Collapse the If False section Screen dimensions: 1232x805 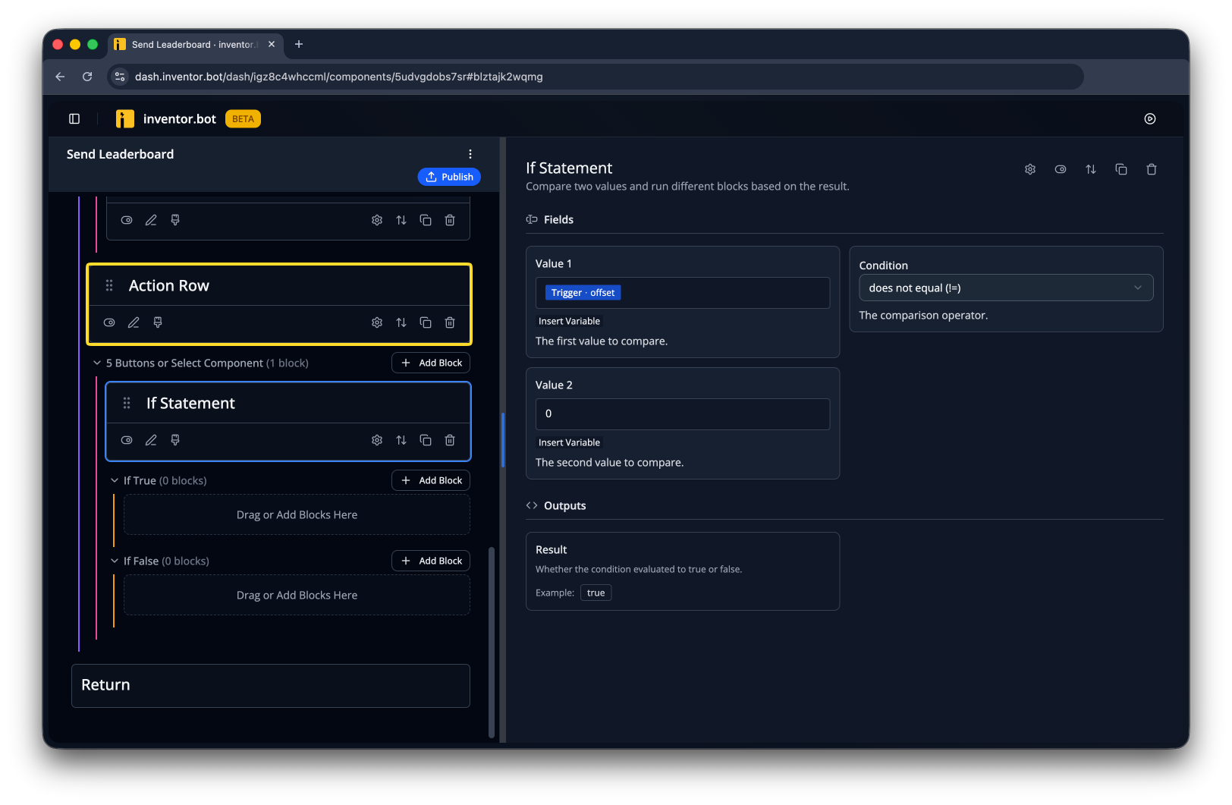tap(115, 561)
